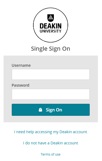Submit the form with the Sign On button

click(51, 110)
